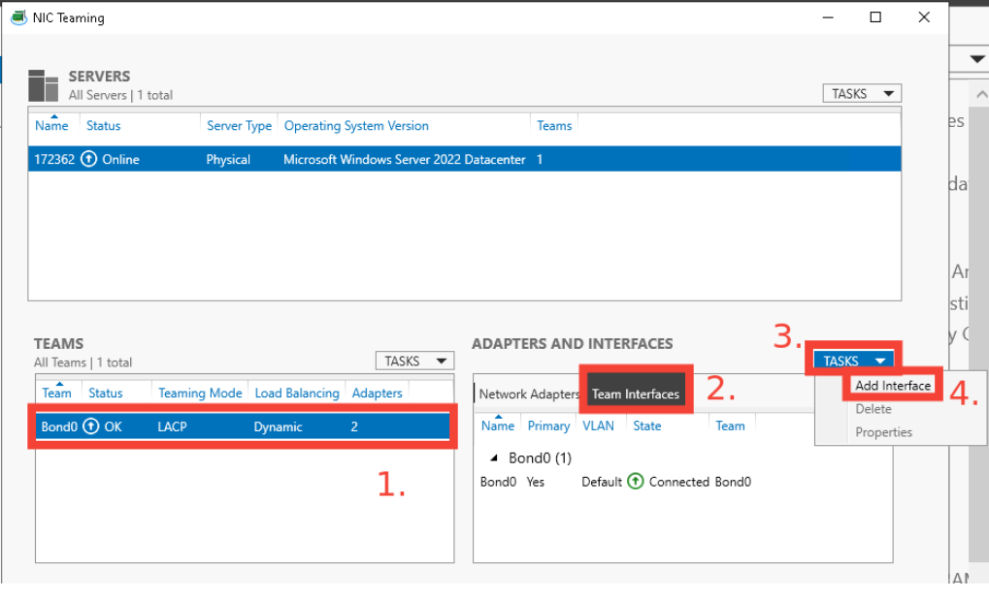
Task: Click the Servers section tile icon
Action: 44,85
